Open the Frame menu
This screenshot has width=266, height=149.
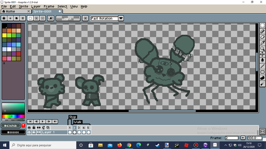[x=49, y=6]
